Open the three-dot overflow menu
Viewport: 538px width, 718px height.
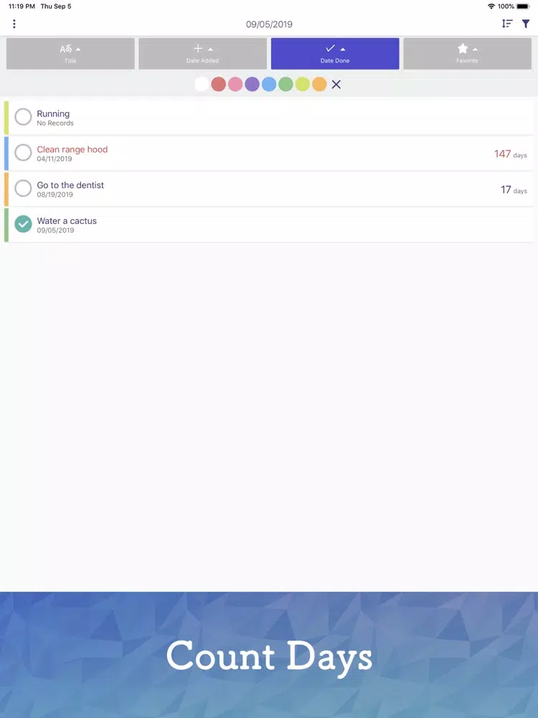[x=14, y=24]
